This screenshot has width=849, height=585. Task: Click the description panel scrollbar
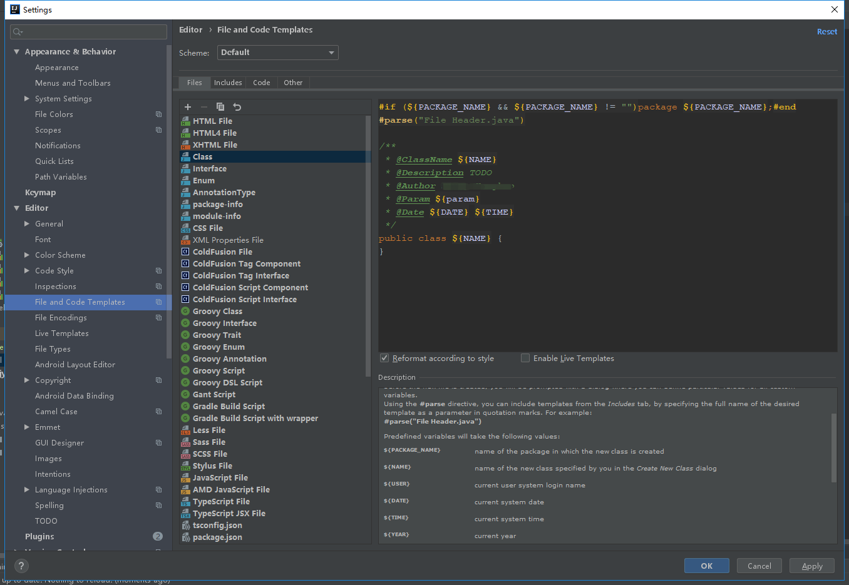click(x=834, y=447)
